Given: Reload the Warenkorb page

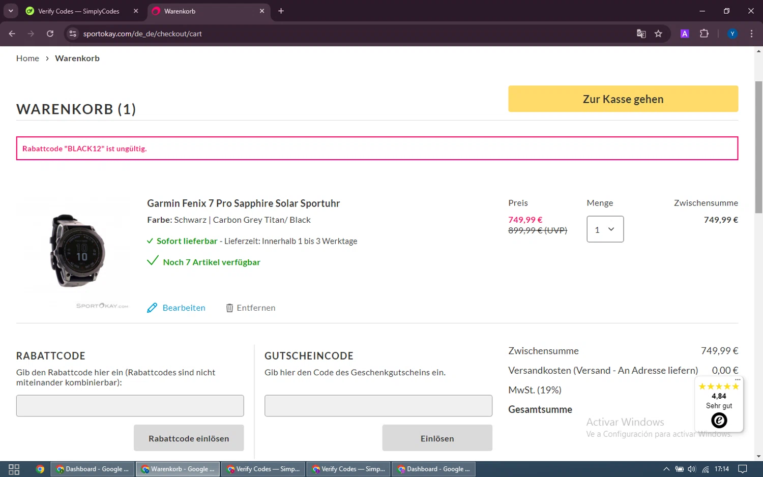Looking at the screenshot, I should (x=50, y=34).
